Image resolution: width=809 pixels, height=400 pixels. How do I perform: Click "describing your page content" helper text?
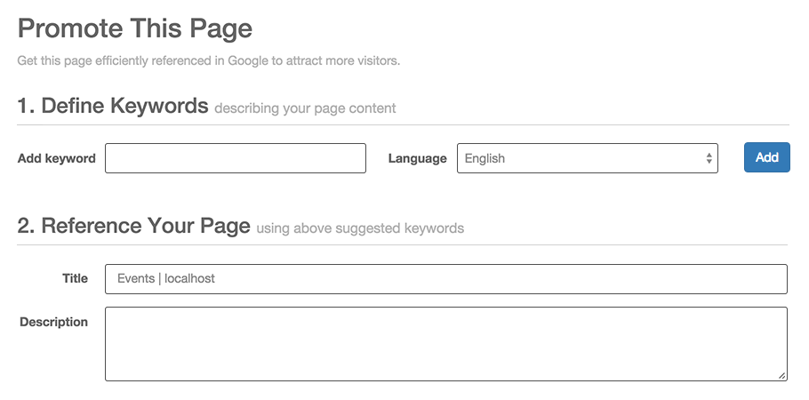[305, 108]
